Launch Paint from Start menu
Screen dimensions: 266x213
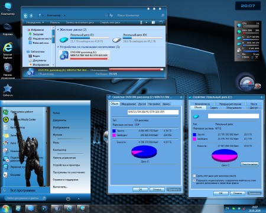13,143
